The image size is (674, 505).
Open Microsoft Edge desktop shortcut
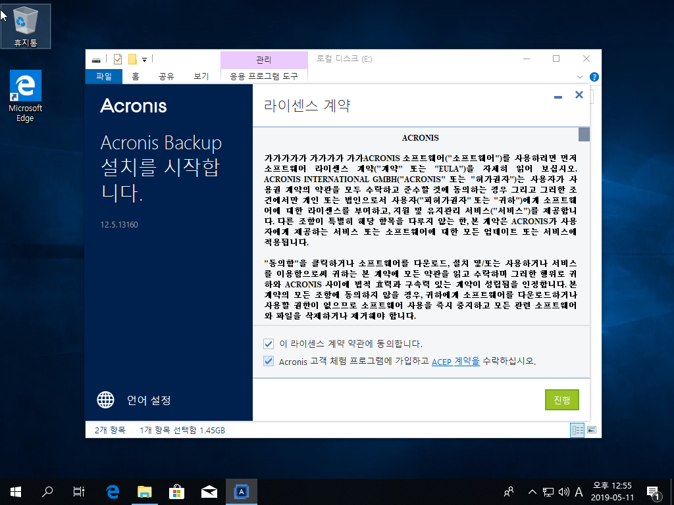[x=26, y=96]
